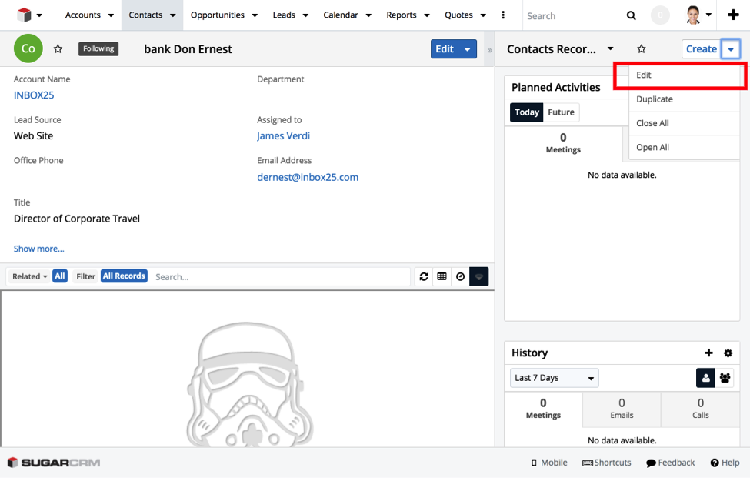Viewport: 750px width, 478px height.
Task: Open the Mobile footer link
Action: 549,463
